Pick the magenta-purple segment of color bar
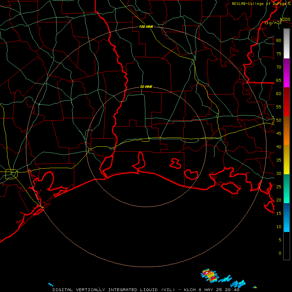This screenshot has width=292, height=292. pyautogui.click(x=286, y=73)
